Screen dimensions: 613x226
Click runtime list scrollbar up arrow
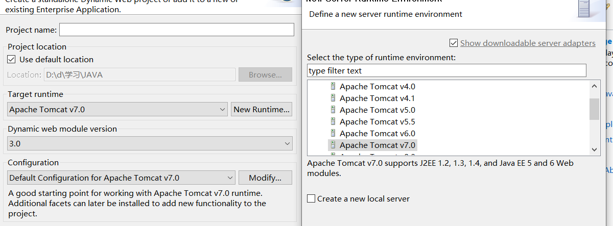[594, 86]
